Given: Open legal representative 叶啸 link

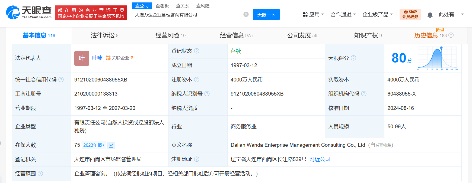Looking at the screenshot, I should coord(97,58).
